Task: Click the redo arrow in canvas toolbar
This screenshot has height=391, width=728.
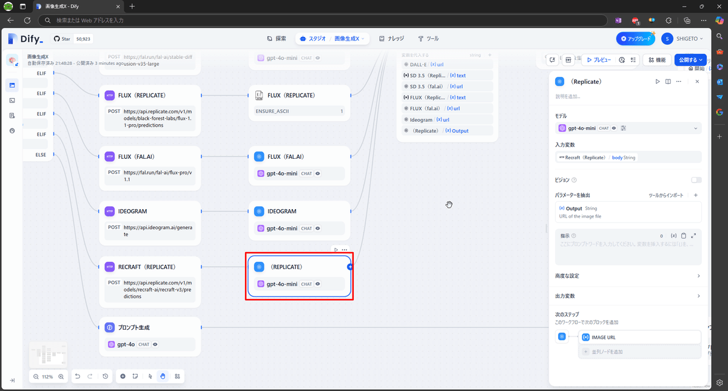Action: point(91,376)
